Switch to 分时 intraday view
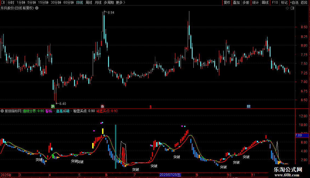Viewport: 310px width, 178px height. pos(11,2)
